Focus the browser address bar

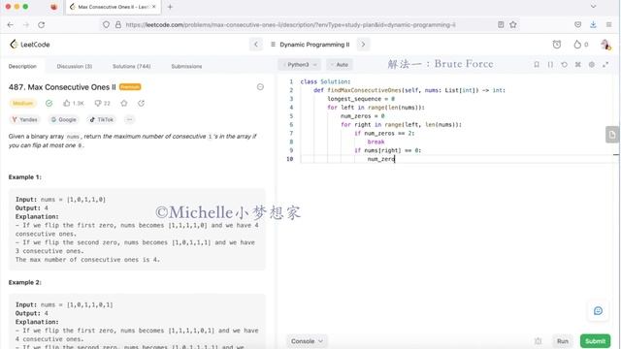(290, 24)
